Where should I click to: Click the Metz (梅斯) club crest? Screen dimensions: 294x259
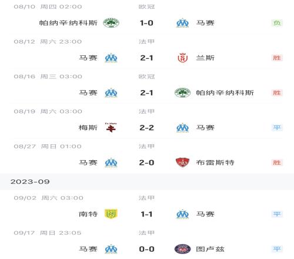(111, 128)
